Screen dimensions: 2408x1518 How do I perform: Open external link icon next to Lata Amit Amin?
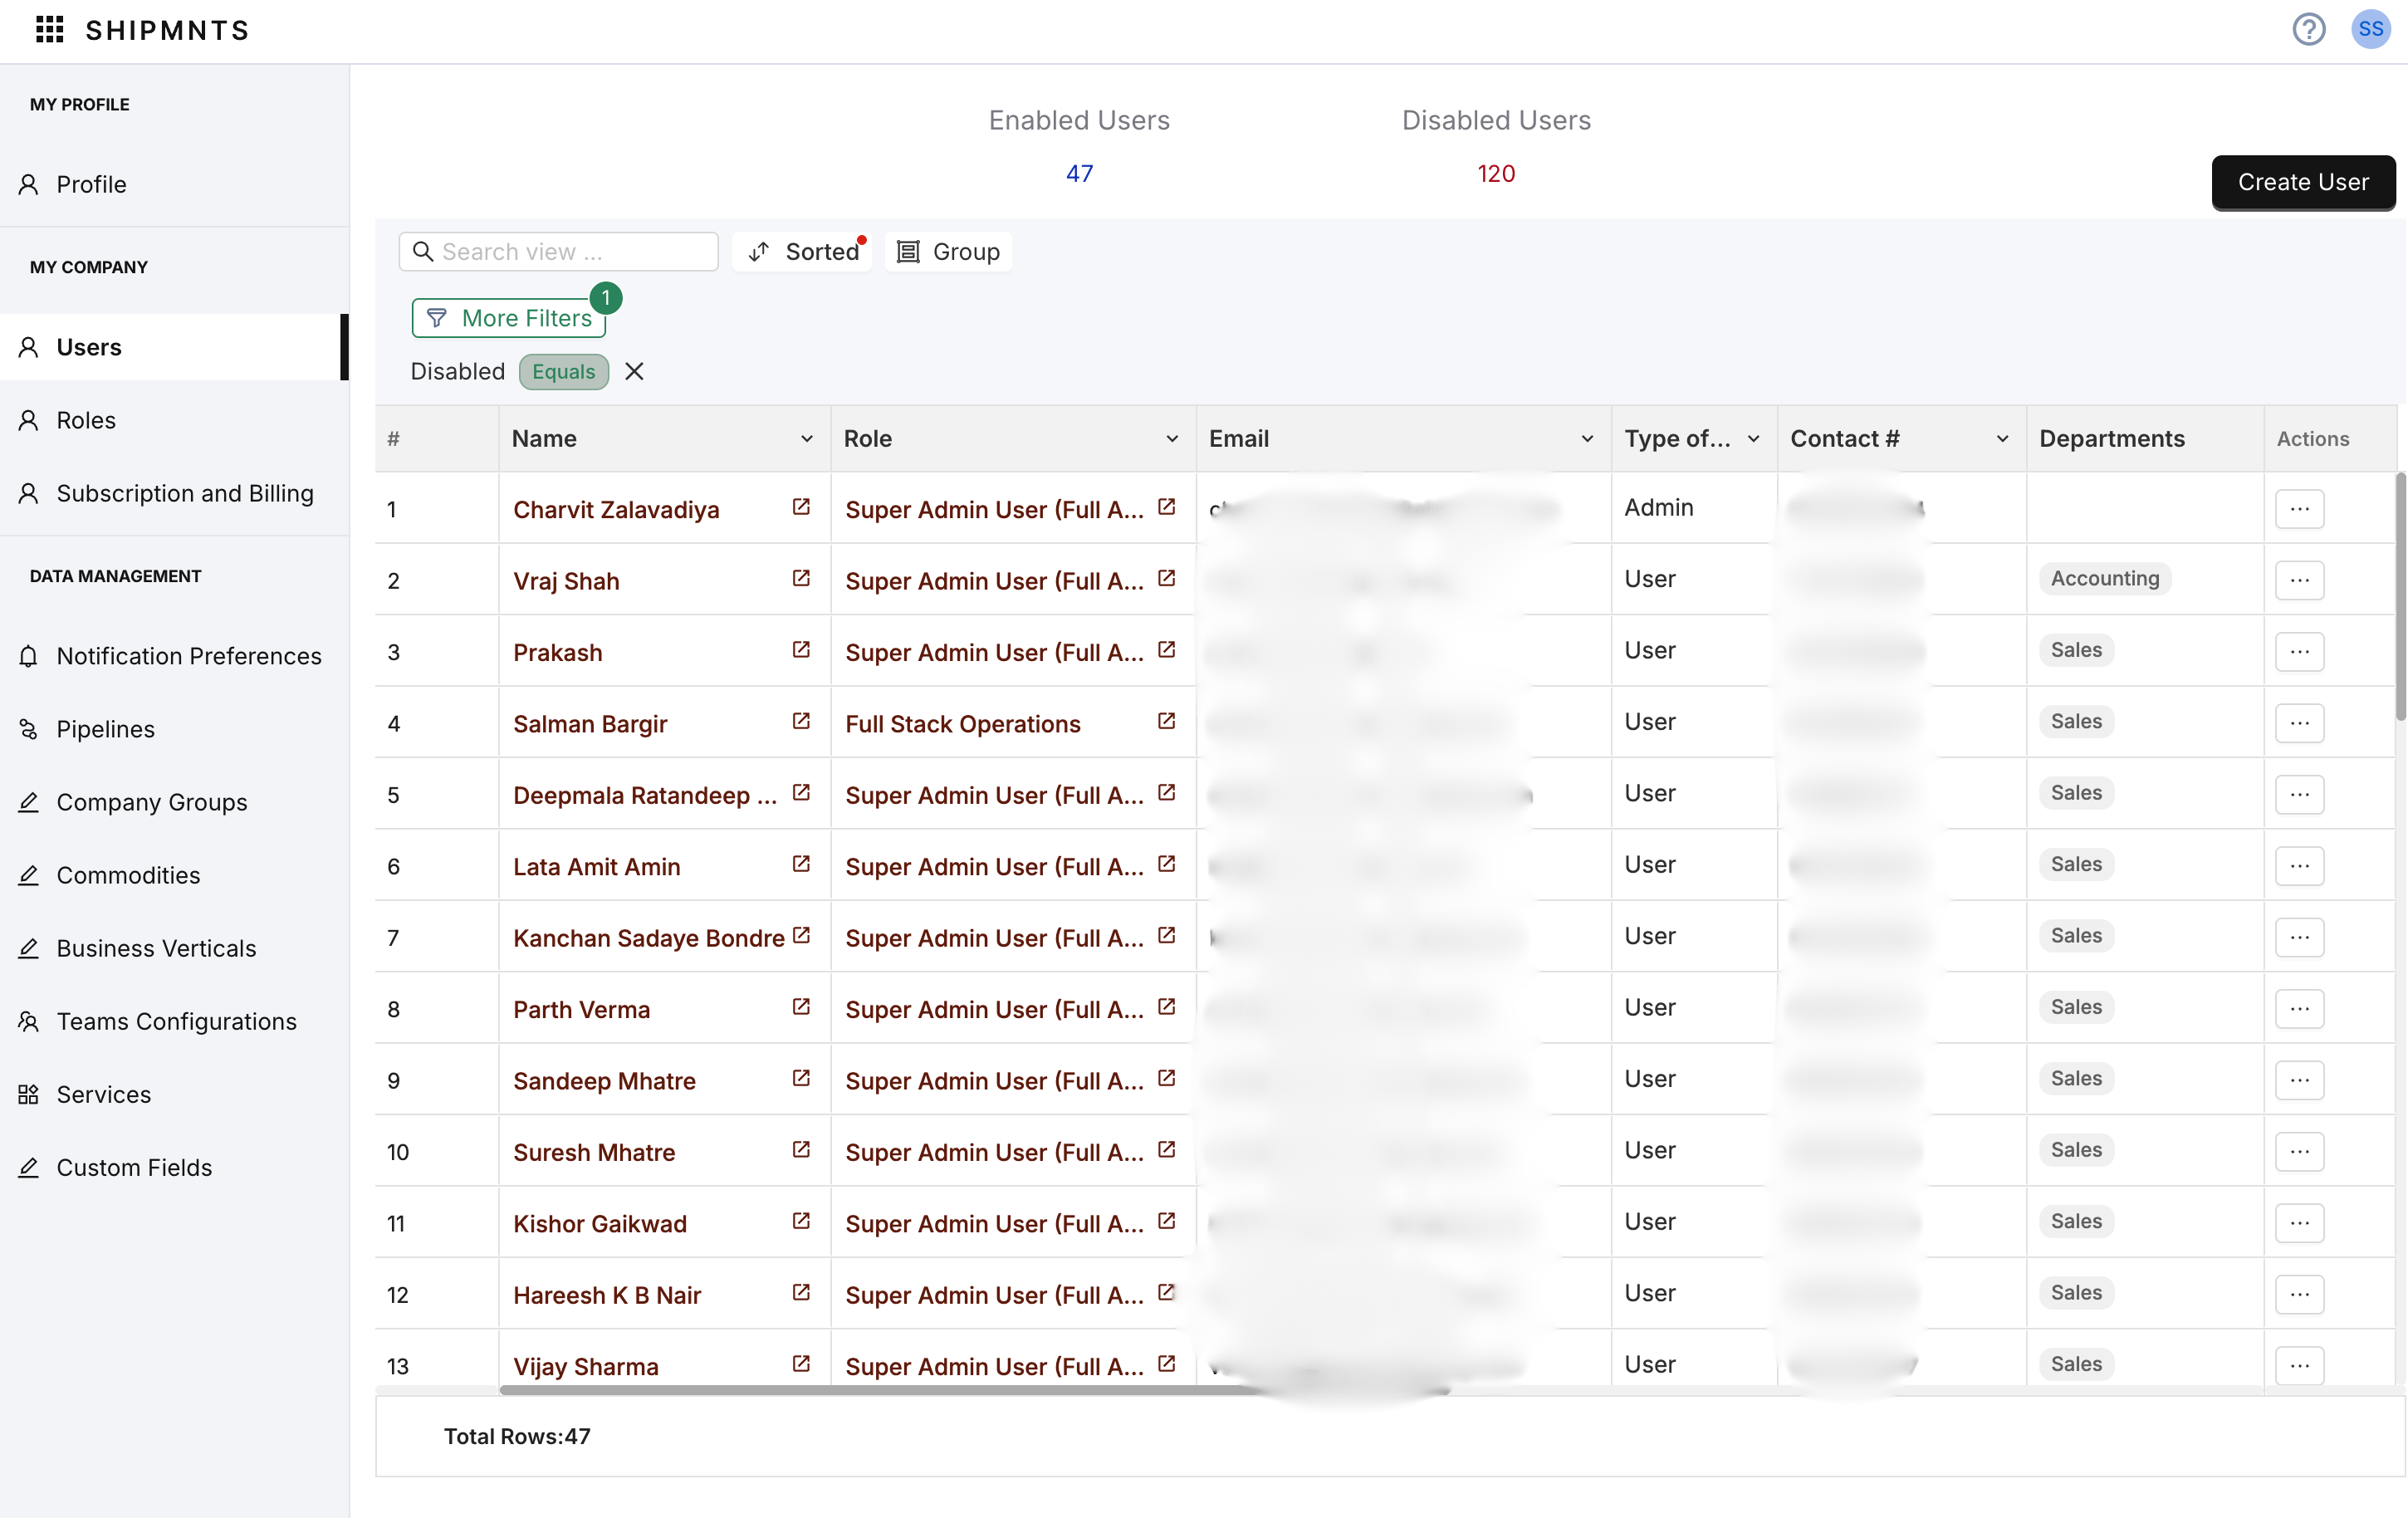coord(801,864)
